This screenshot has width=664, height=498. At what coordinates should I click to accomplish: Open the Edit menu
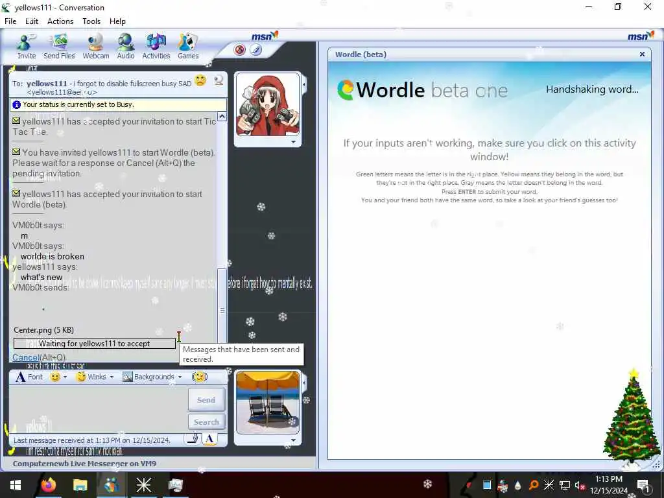coord(32,21)
